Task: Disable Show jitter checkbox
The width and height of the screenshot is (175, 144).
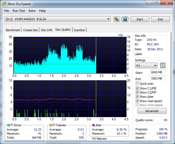Action: point(137,97)
